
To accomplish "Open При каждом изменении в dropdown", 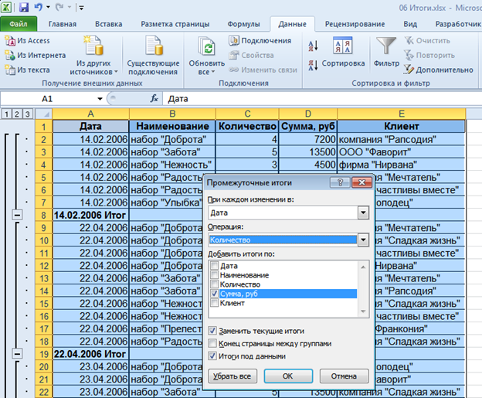I will tap(363, 213).
